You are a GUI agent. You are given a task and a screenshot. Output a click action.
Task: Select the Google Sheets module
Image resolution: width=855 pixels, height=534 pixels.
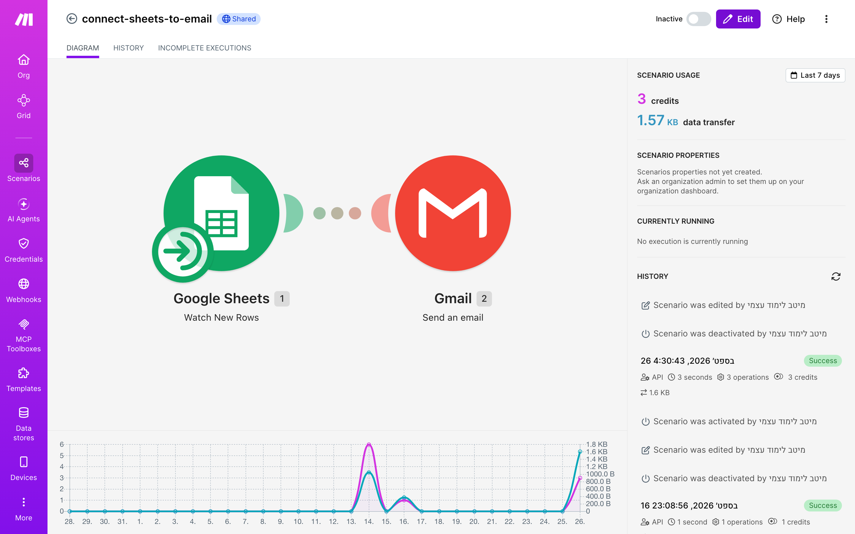[x=221, y=213]
